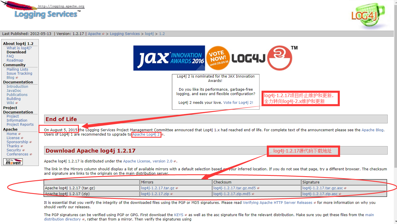Screen dimensions: 397x224
Task: Open 1.2 in the breadcrumb
Action: 162,34
